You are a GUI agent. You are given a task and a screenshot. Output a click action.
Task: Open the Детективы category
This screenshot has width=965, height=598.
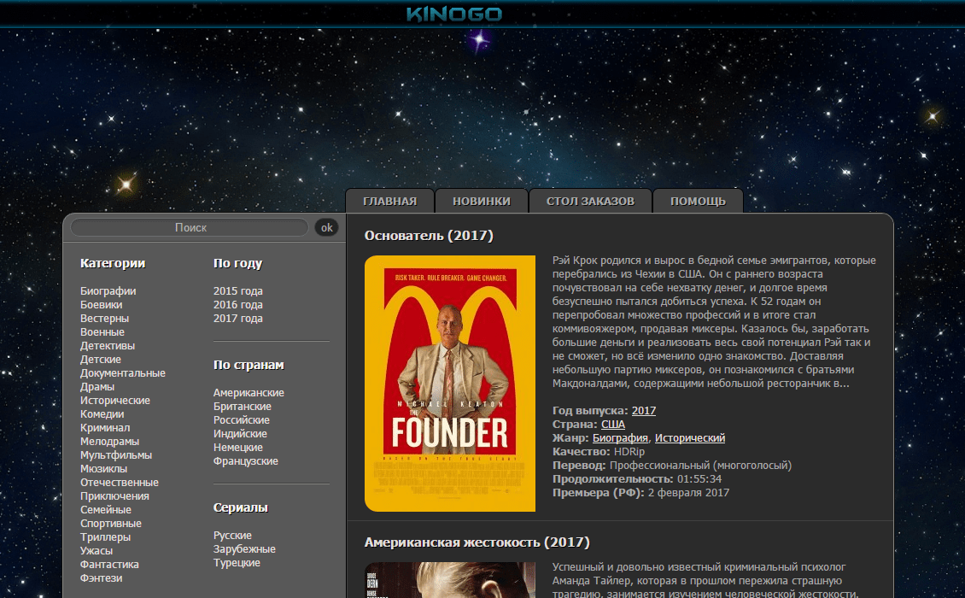107,345
